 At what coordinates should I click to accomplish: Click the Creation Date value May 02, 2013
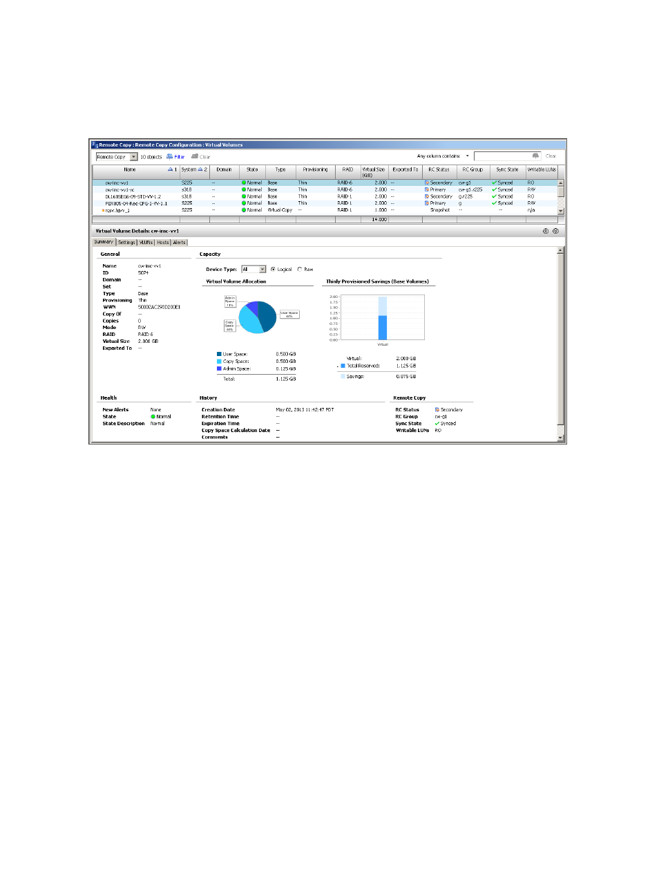tap(305, 410)
